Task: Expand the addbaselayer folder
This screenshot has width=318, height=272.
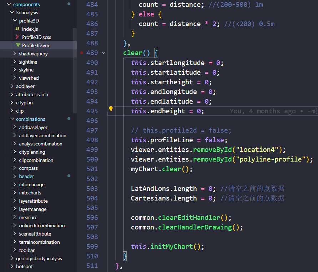Action: point(15,127)
